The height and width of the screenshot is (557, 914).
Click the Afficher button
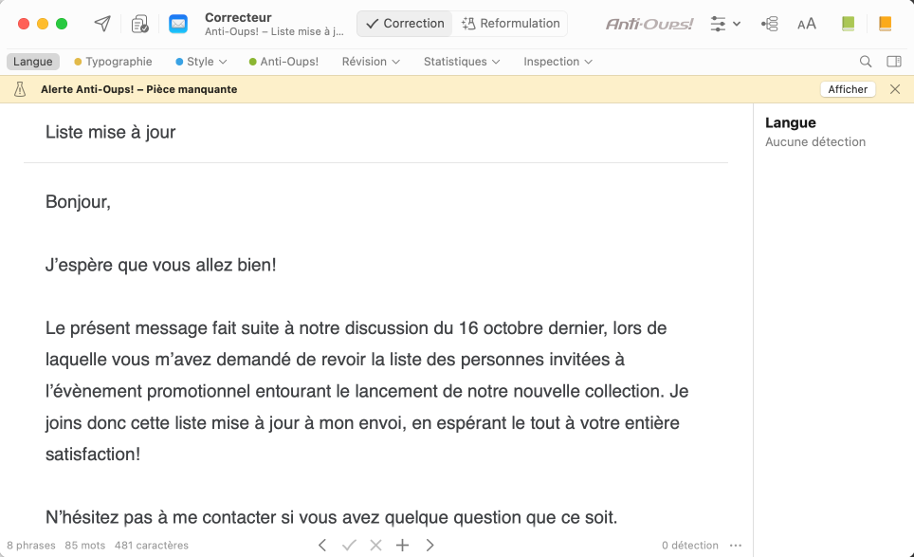point(848,89)
